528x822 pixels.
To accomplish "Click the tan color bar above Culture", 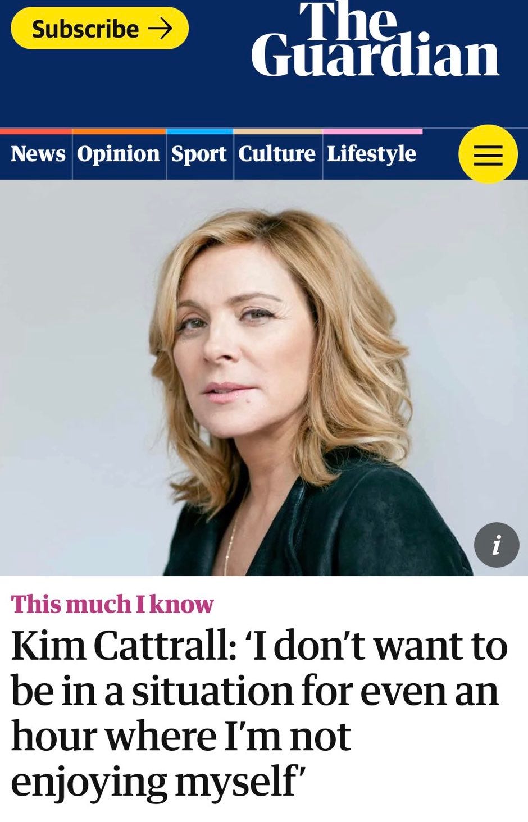I will pos(277,131).
